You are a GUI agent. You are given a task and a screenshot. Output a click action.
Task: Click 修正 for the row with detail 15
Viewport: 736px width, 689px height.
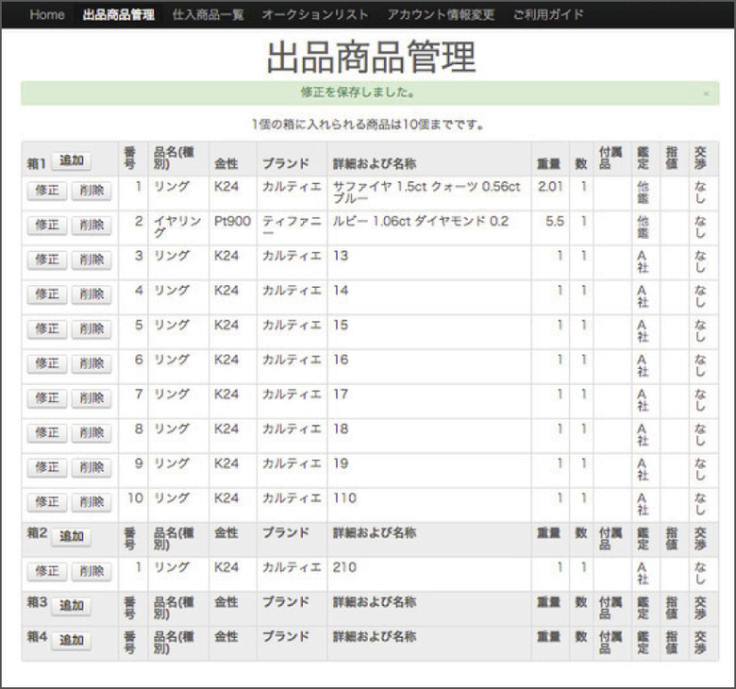pos(47,329)
